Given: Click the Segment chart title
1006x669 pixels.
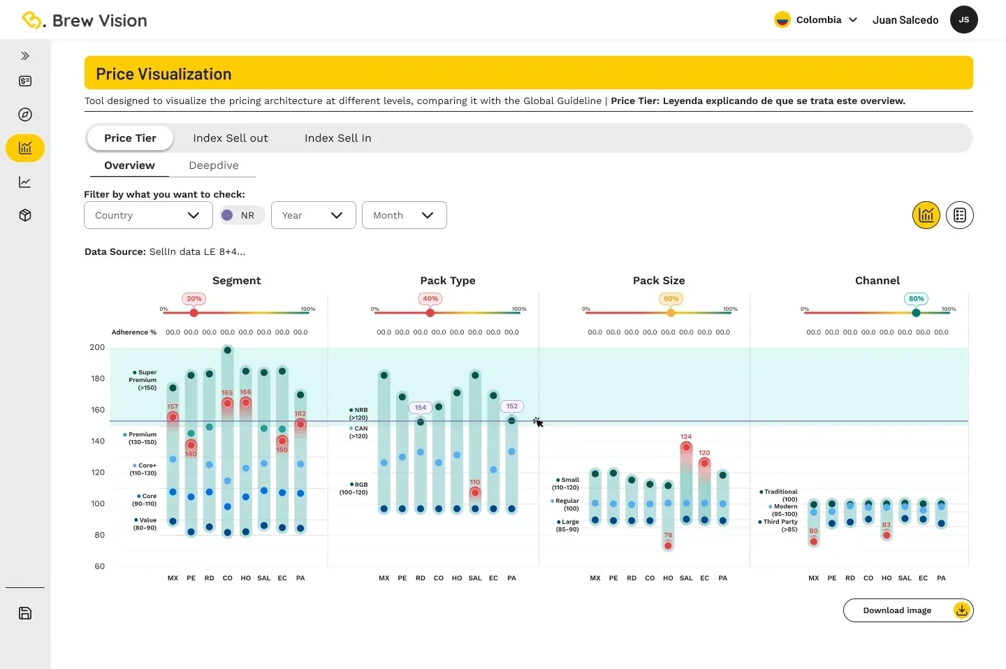Looking at the screenshot, I should [x=236, y=281].
